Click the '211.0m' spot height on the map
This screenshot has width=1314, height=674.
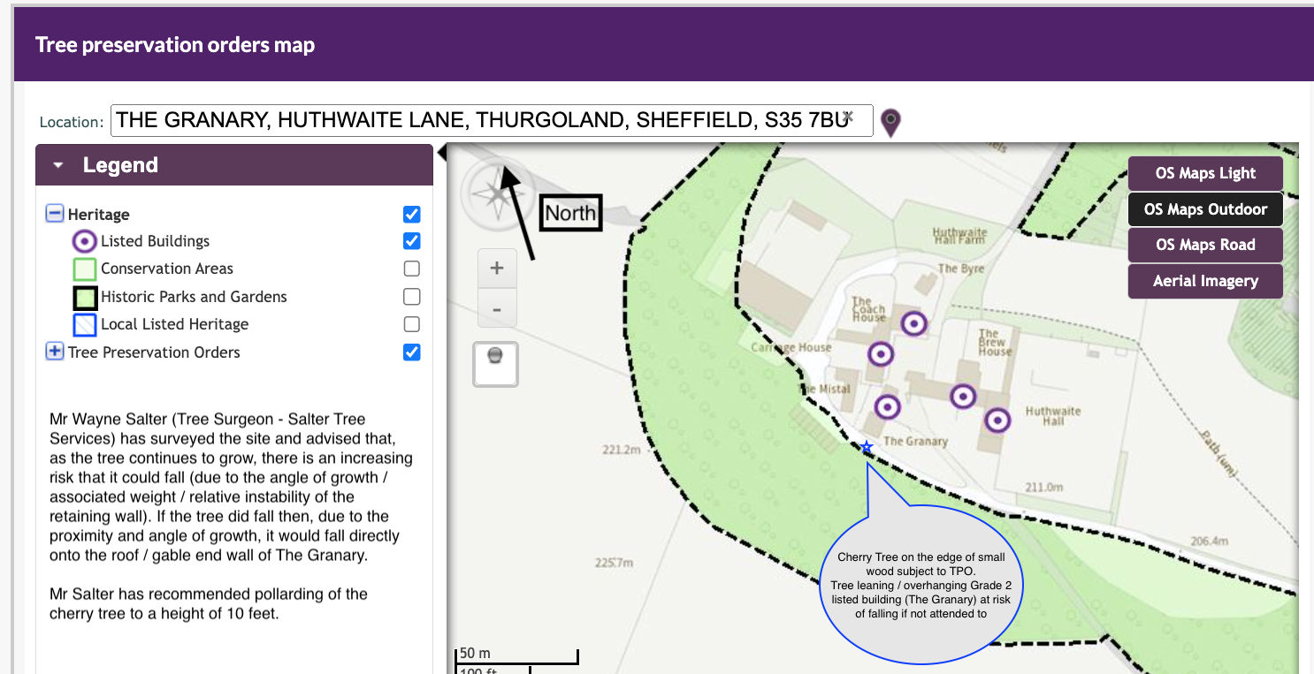pos(1043,487)
